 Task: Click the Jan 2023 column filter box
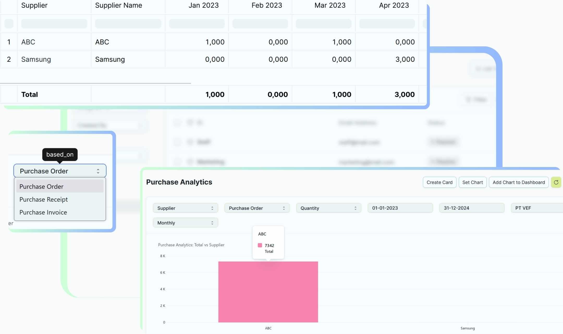coord(197,24)
